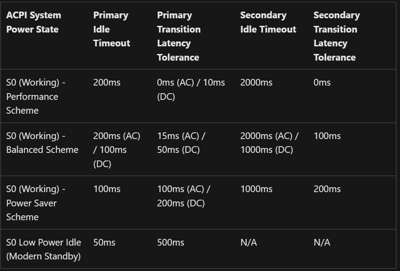Click the "S0 (Working) - Balanced Scheme" row label
Screen dimensions: 400x271
click(42, 143)
